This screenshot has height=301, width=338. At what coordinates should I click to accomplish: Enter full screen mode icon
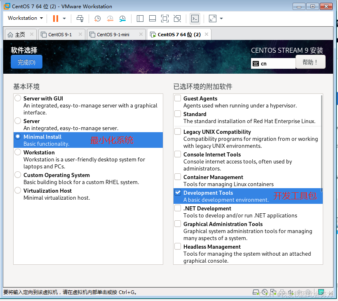(x=165, y=19)
